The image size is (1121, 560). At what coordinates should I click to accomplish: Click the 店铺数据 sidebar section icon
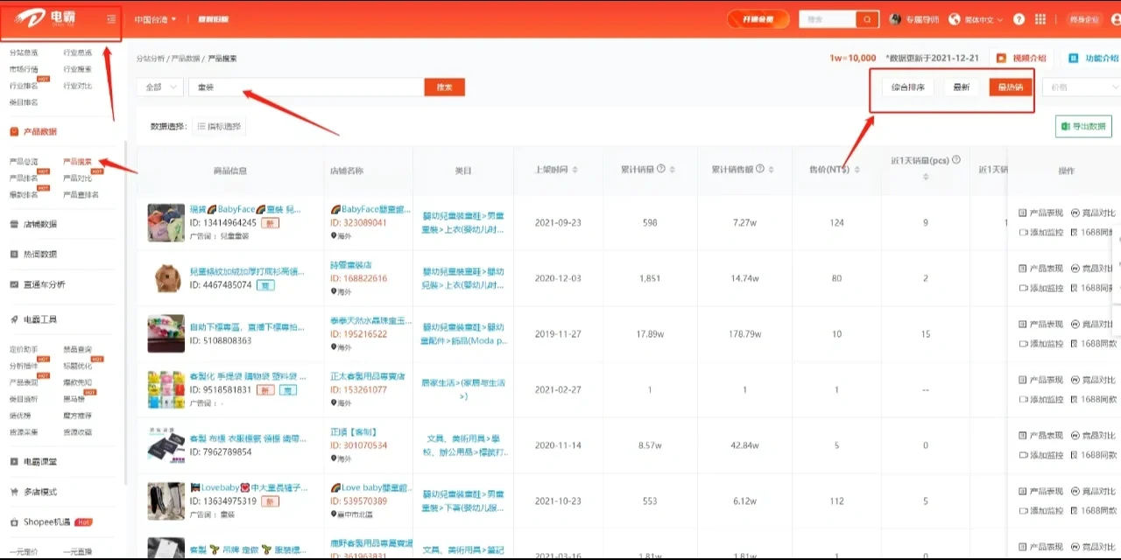point(14,224)
